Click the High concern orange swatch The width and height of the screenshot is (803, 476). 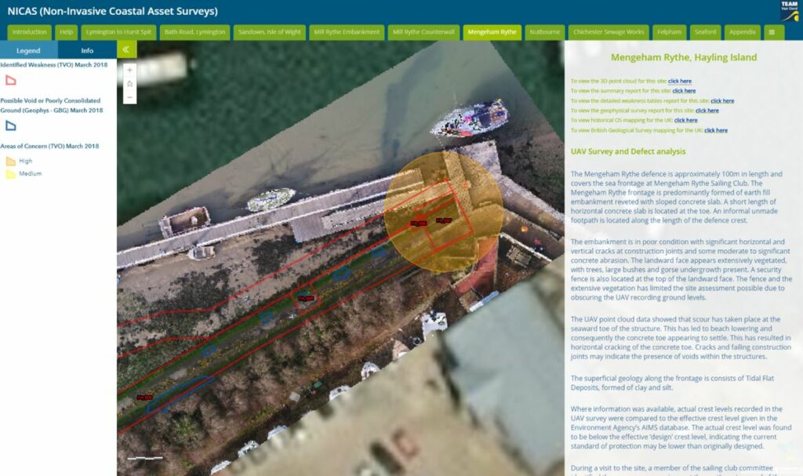(11, 161)
